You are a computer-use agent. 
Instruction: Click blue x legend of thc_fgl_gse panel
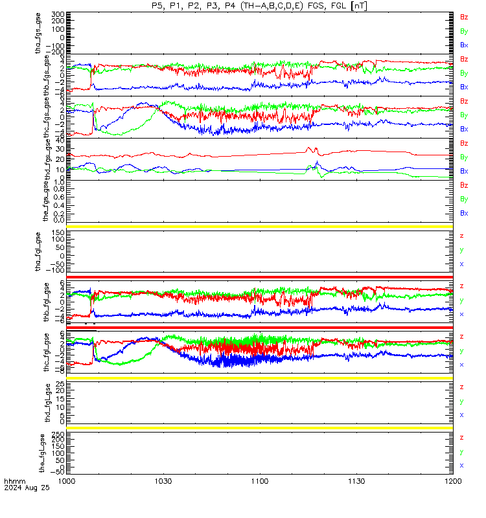(x=461, y=365)
